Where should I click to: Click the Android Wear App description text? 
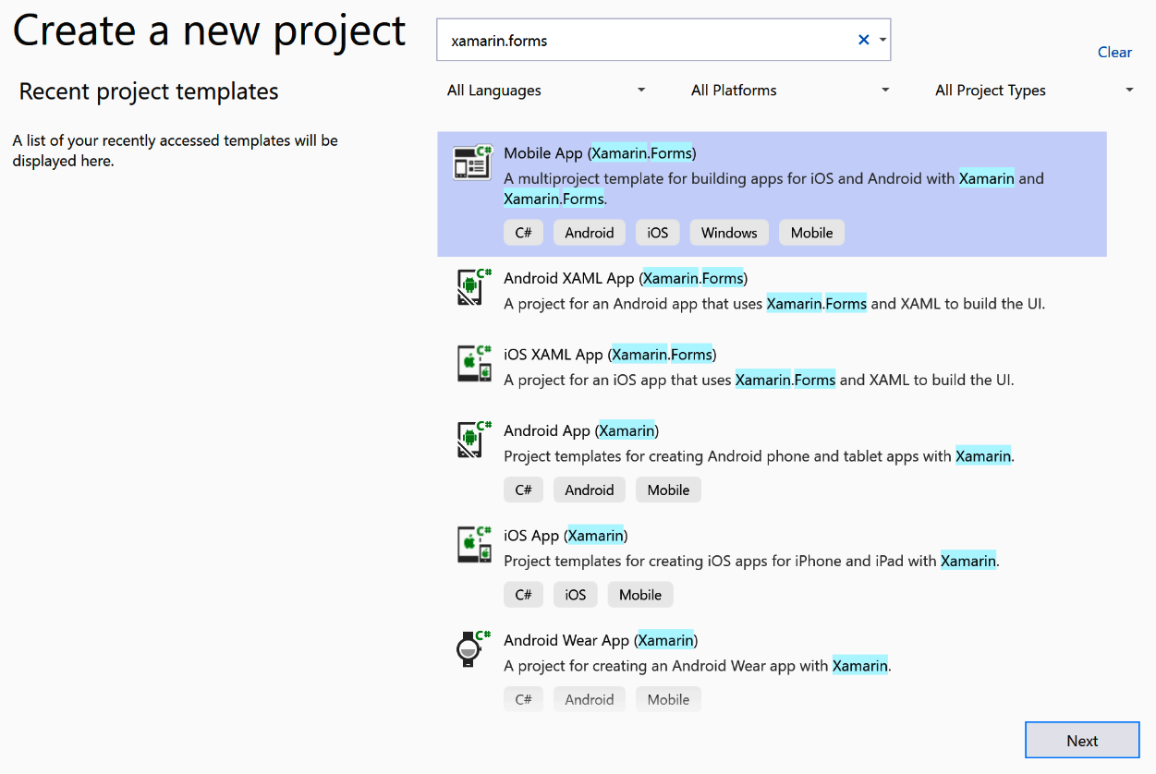(x=698, y=665)
